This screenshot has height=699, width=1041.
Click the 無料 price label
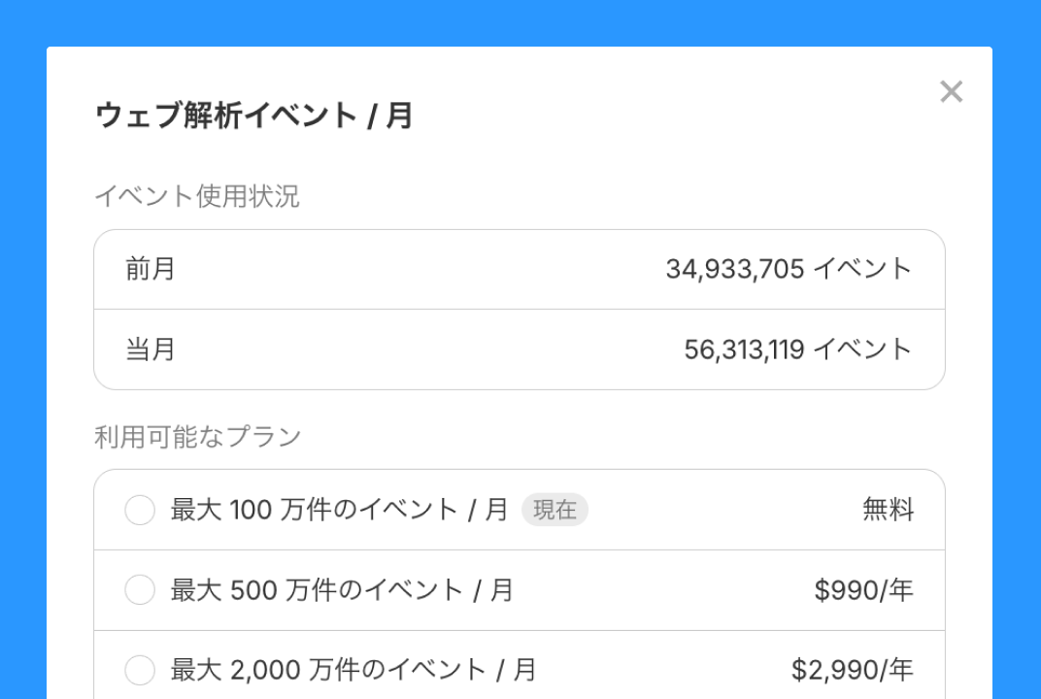point(887,509)
